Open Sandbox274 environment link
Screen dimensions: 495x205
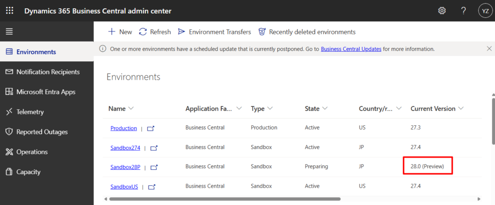[125, 147]
